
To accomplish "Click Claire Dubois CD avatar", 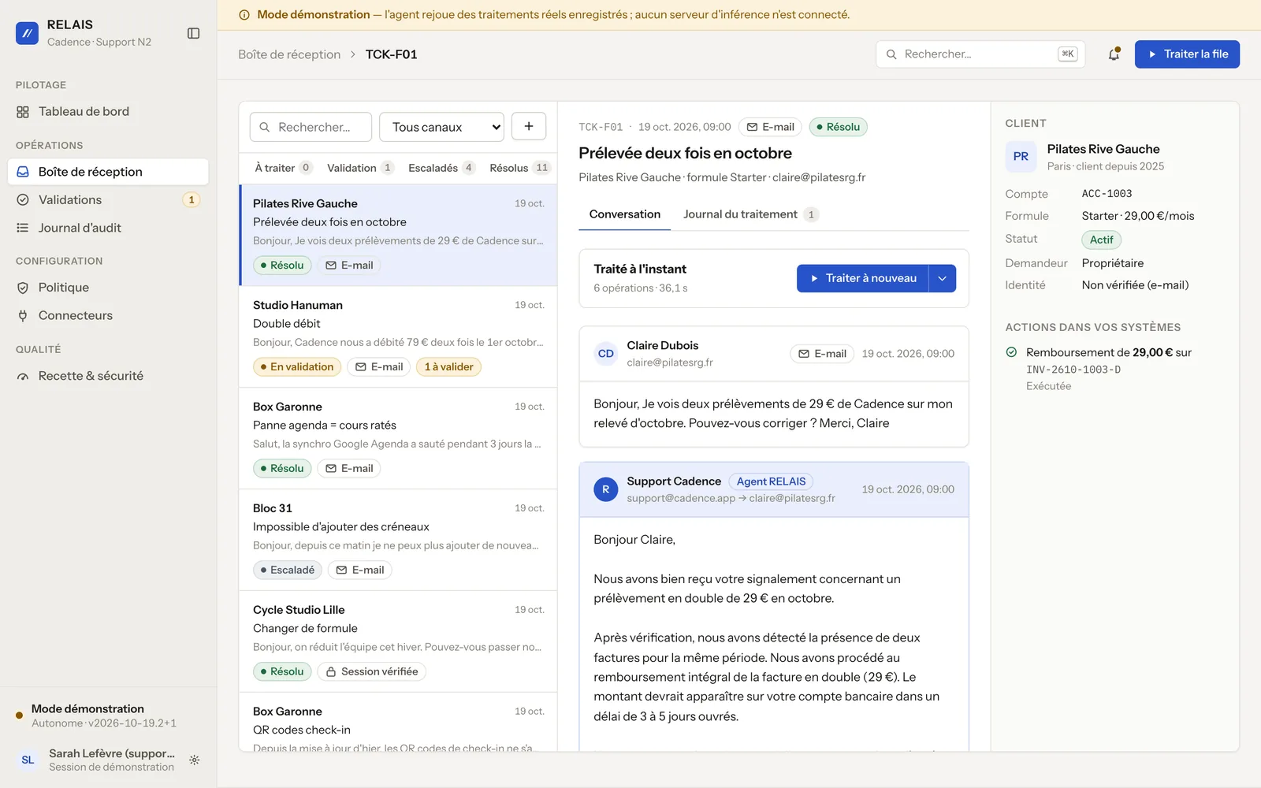I will coord(605,354).
